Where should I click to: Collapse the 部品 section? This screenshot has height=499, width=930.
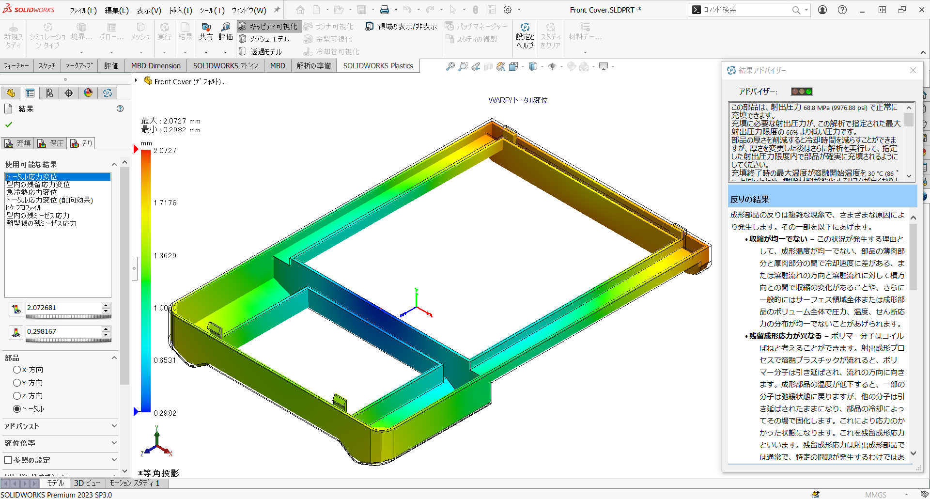click(114, 358)
